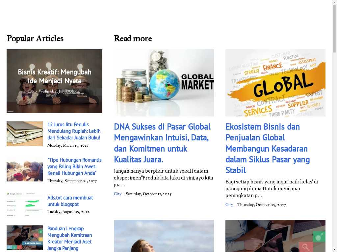The image size is (337, 252).
Task: Open the Global Market coins and globe image
Action: (164, 83)
